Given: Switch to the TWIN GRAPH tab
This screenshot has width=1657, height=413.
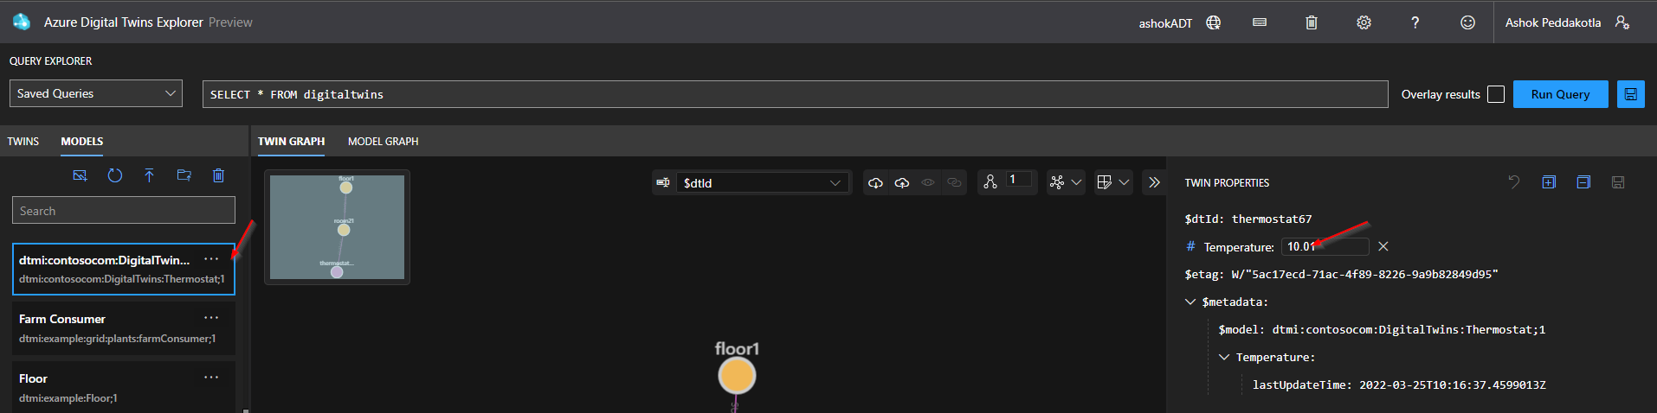Looking at the screenshot, I should click(291, 141).
